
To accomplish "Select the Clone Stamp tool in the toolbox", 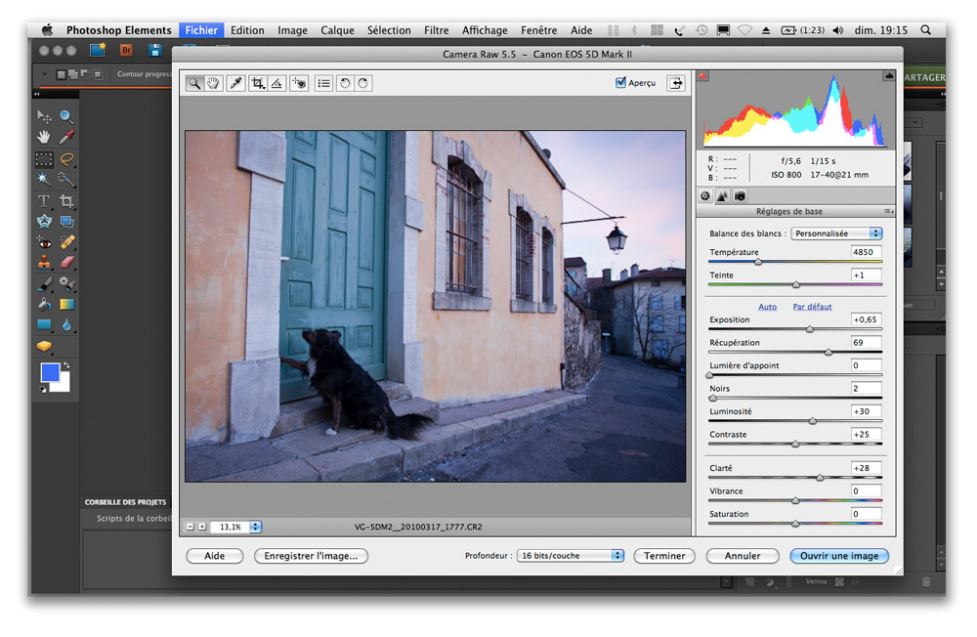I will click(x=44, y=263).
